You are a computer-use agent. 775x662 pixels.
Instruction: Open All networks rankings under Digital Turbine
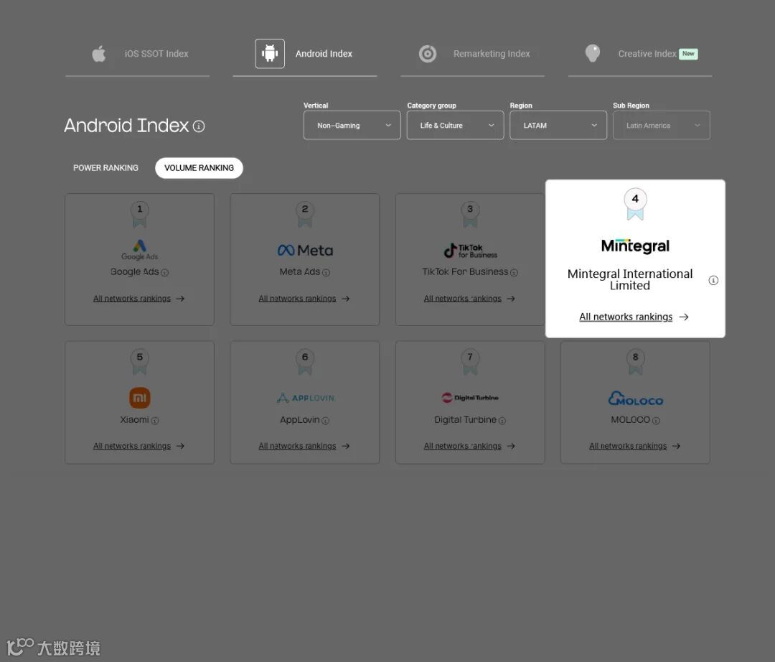coord(469,446)
